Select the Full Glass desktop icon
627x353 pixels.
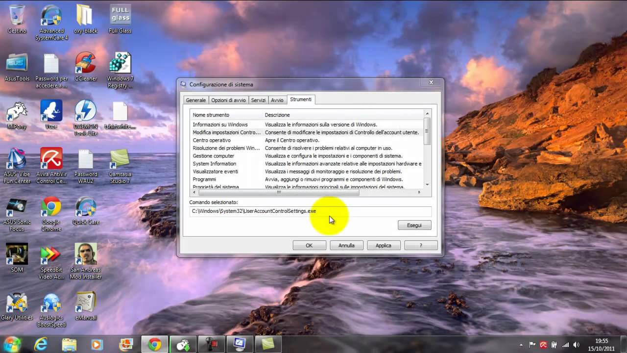click(x=120, y=20)
